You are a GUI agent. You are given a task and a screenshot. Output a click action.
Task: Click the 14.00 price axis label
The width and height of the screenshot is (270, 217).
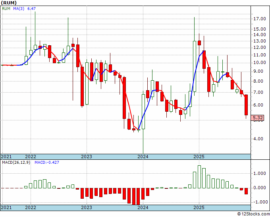point(260,35)
